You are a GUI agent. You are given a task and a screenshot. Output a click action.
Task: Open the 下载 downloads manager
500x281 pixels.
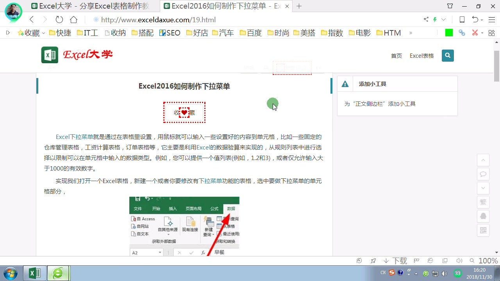tap(395, 261)
